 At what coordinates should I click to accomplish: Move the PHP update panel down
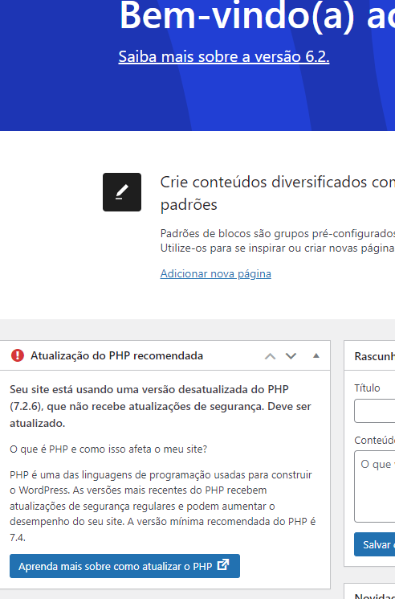point(291,356)
